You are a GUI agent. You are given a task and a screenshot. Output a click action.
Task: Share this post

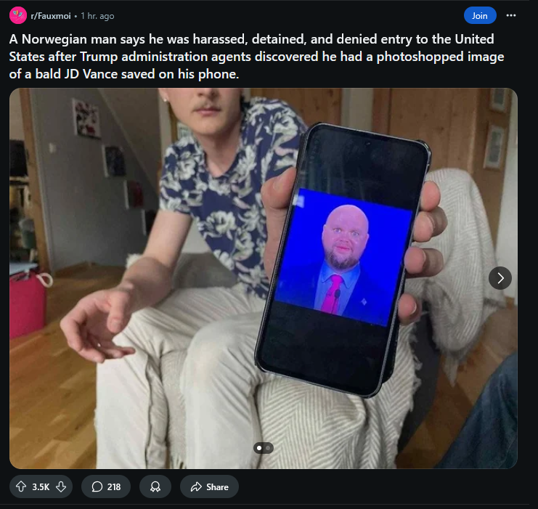209,486
